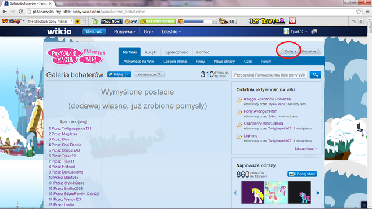
Task: Click the activity icon beside Lighting
Action: [x=239, y=137]
